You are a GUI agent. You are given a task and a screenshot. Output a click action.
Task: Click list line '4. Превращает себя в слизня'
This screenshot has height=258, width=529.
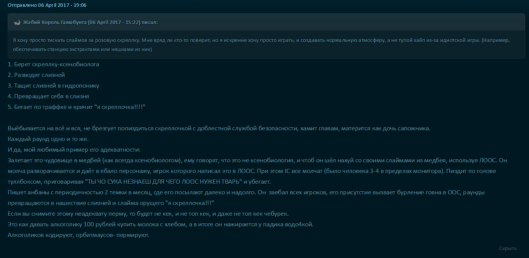(x=48, y=96)
